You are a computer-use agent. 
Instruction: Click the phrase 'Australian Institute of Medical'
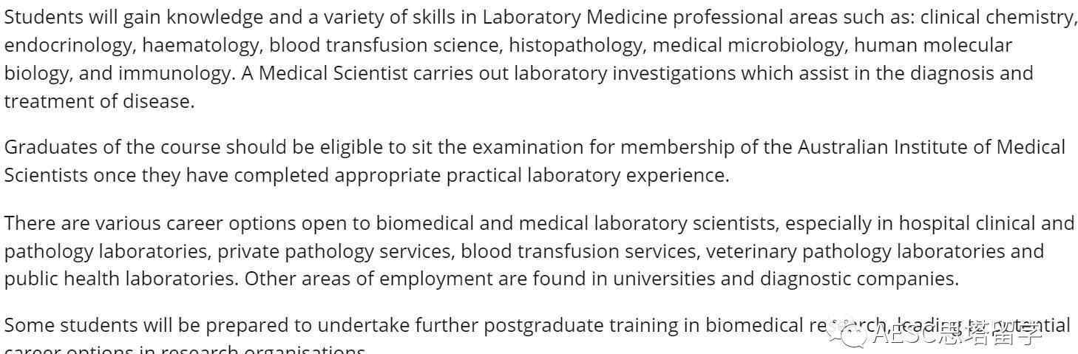click(932, 147)
